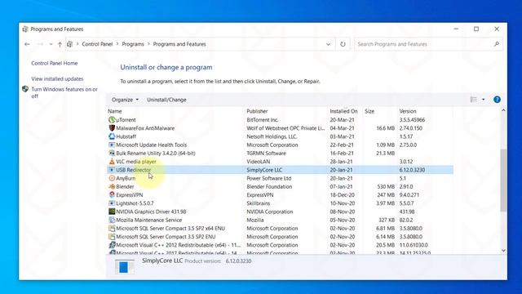Screen dimensions: 522x294
Task: Click the Visual C++ 2012 Redistributable icon
Action: tap(112, 245)
